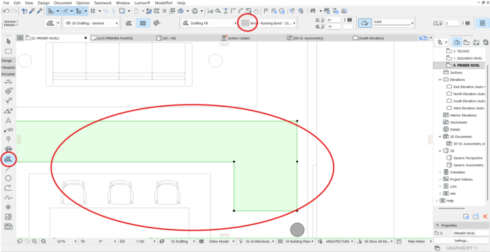Expand the Schedules tree node
The height and width of the screenshot is (252, 490).
[440, 173]
